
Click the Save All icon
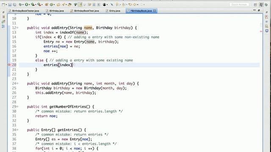click(14, 5)
